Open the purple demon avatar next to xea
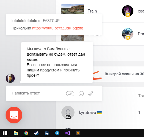The width and height of the screenshot is (144, 137). click(128, 11)
